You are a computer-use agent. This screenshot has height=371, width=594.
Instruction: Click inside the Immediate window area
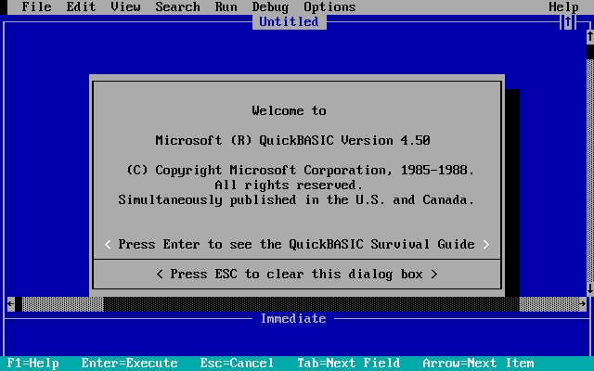point(297,340)
